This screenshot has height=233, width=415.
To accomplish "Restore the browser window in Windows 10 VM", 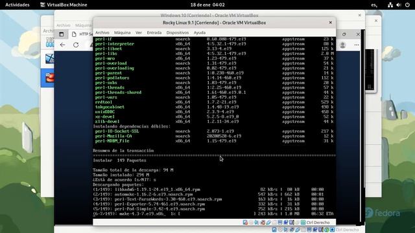I will point(344,34).
